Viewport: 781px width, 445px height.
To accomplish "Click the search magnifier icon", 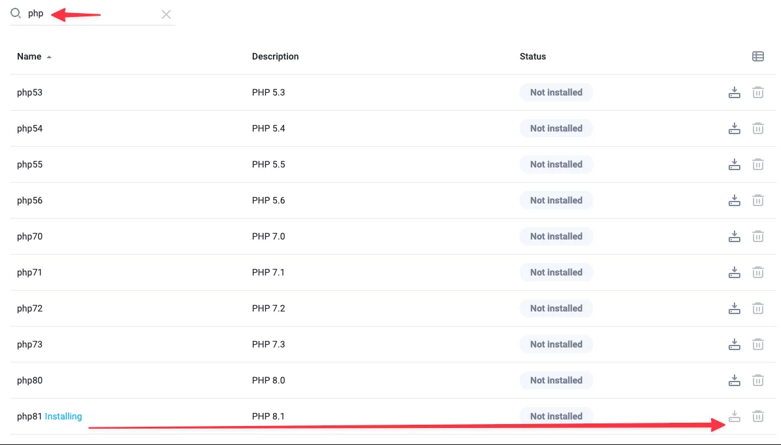I will coord(16,14).
